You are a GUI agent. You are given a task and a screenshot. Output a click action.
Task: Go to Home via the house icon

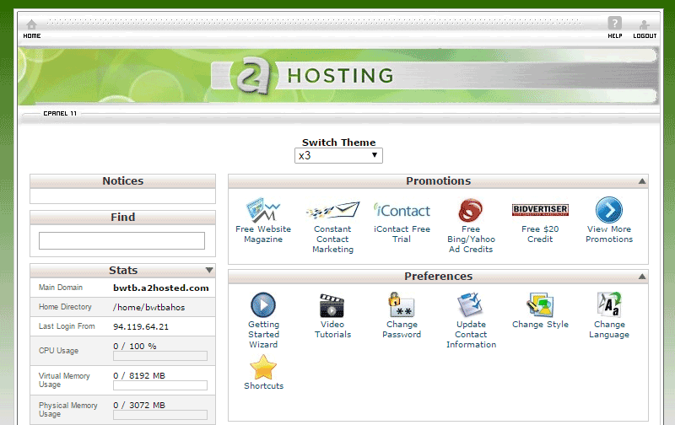coord(31,24)
